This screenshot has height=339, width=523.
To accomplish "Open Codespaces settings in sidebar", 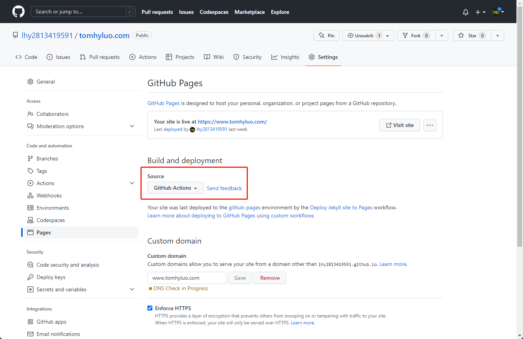I will [50, 220].
